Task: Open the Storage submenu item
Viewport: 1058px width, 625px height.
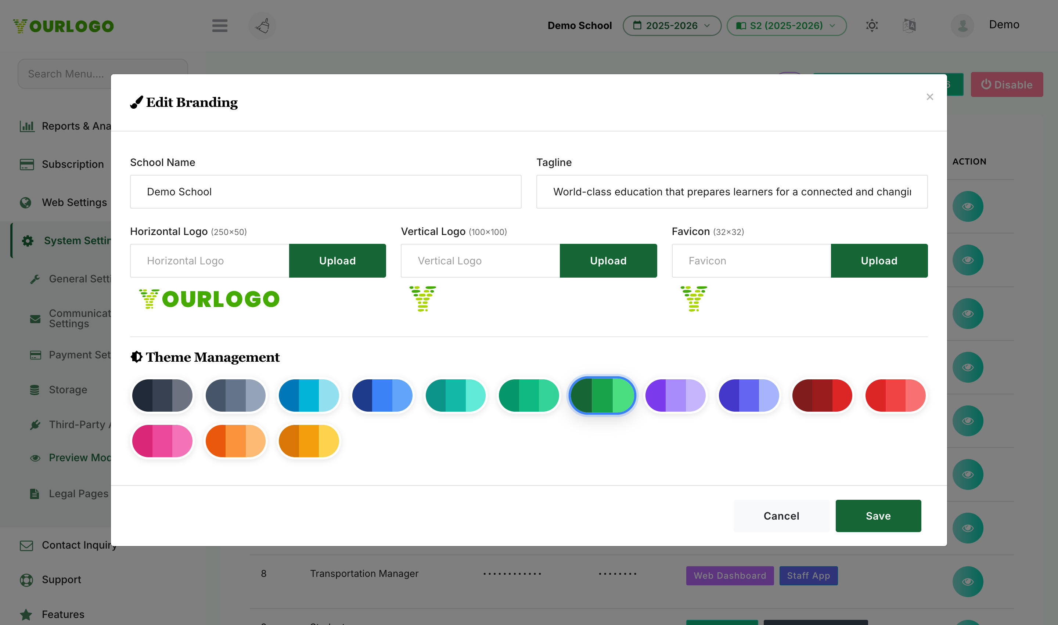Action: [68, 390]
